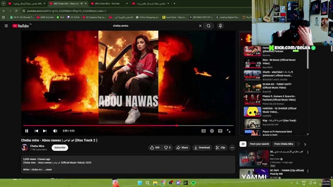Open the YouTube guide hamburger menu
Image resolution: width=333 pixels, height=187 pixels.
point(6,26)
